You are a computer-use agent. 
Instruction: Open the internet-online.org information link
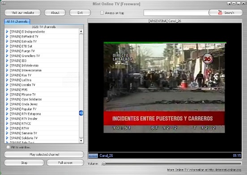204,170
